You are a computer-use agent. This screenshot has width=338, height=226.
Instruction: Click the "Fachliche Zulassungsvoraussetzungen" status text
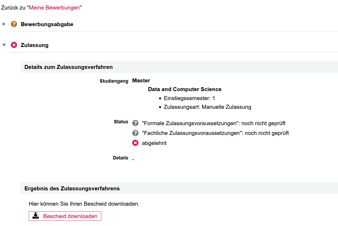pos(215,133)
